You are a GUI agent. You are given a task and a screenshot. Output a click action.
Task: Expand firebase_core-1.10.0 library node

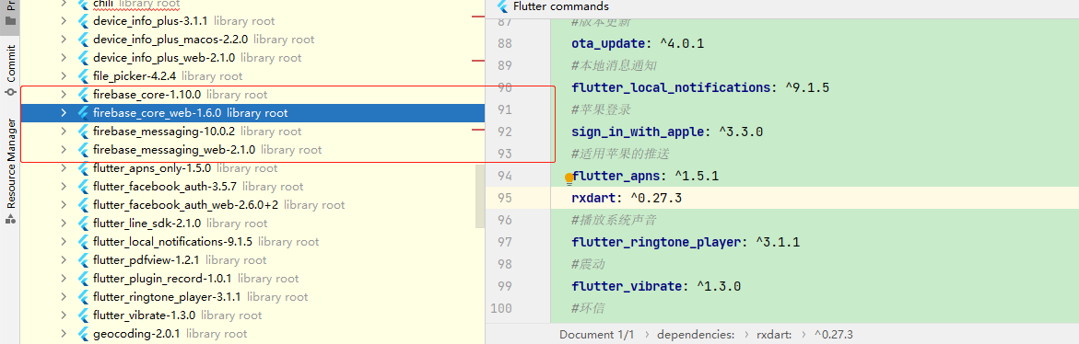coord(64,95)
